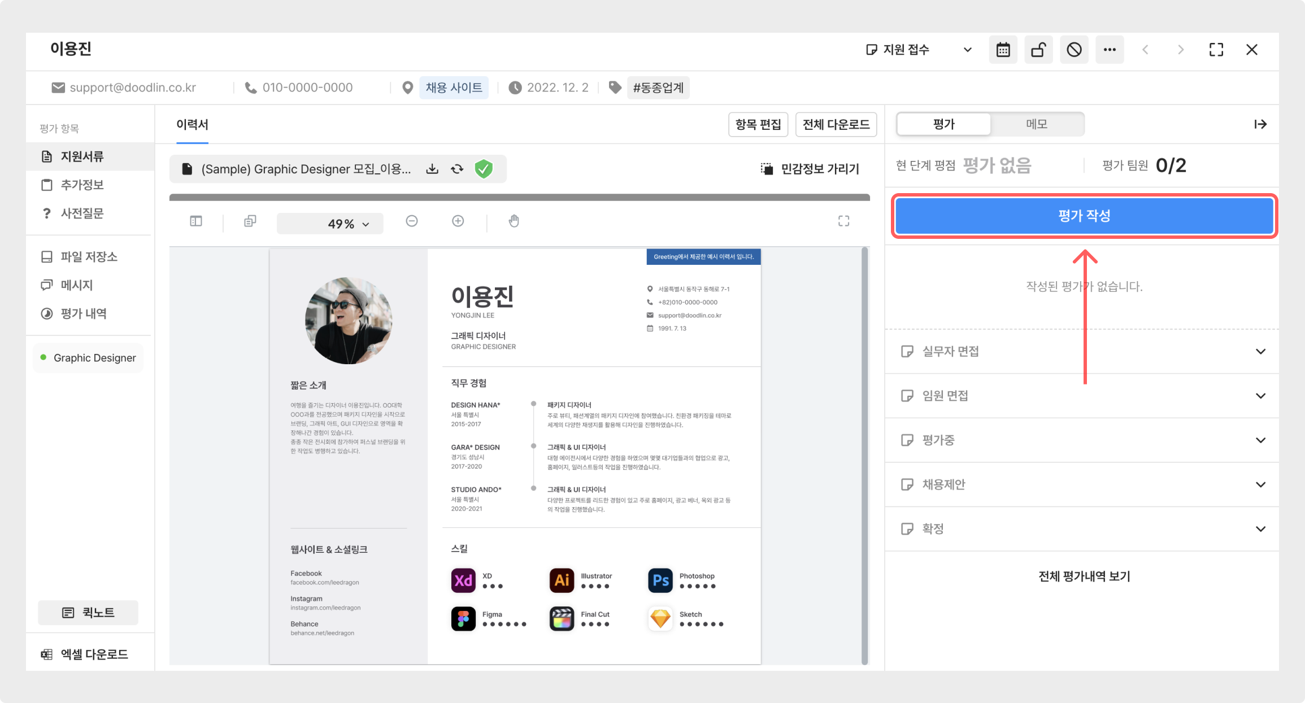This screenshot has height=703, width=1305.
Task: Toggle 민감정보 가리기 sensitive info masking
Action: 810,169
